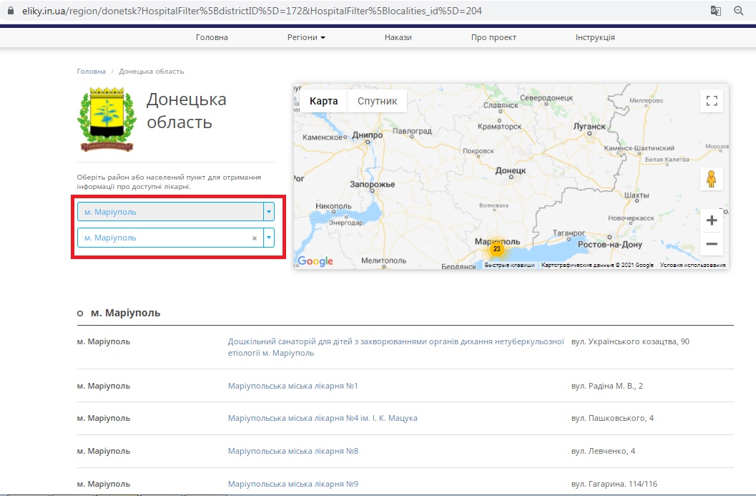Click the 23-hospital cluster marker at Mariupol
The height and width of the screenshot is (496, 756).
tap(496, 249)
